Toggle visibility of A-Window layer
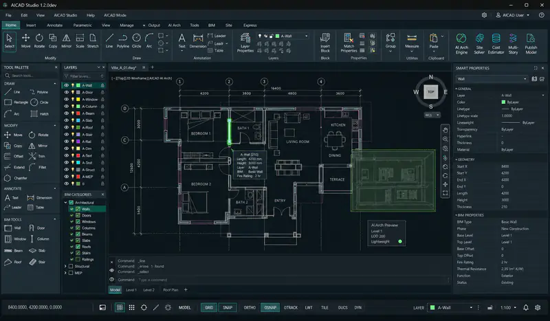550x321 pixels. pyautogui.click(x=66, y=99)
